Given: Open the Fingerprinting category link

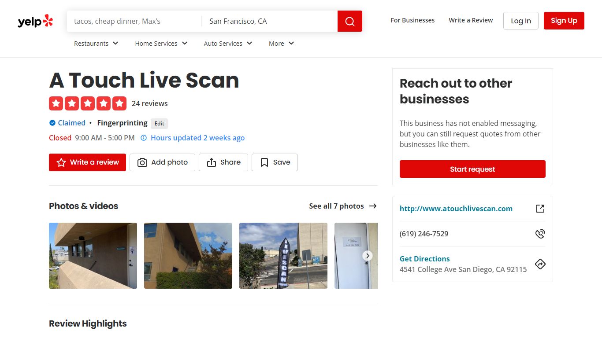Looking at the screenshot, I should click(x=122, y=123).
